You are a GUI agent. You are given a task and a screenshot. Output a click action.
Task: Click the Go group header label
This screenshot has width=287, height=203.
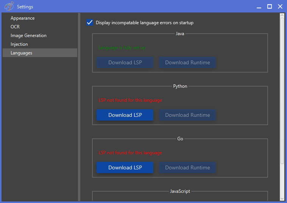(x=180, y=139)
